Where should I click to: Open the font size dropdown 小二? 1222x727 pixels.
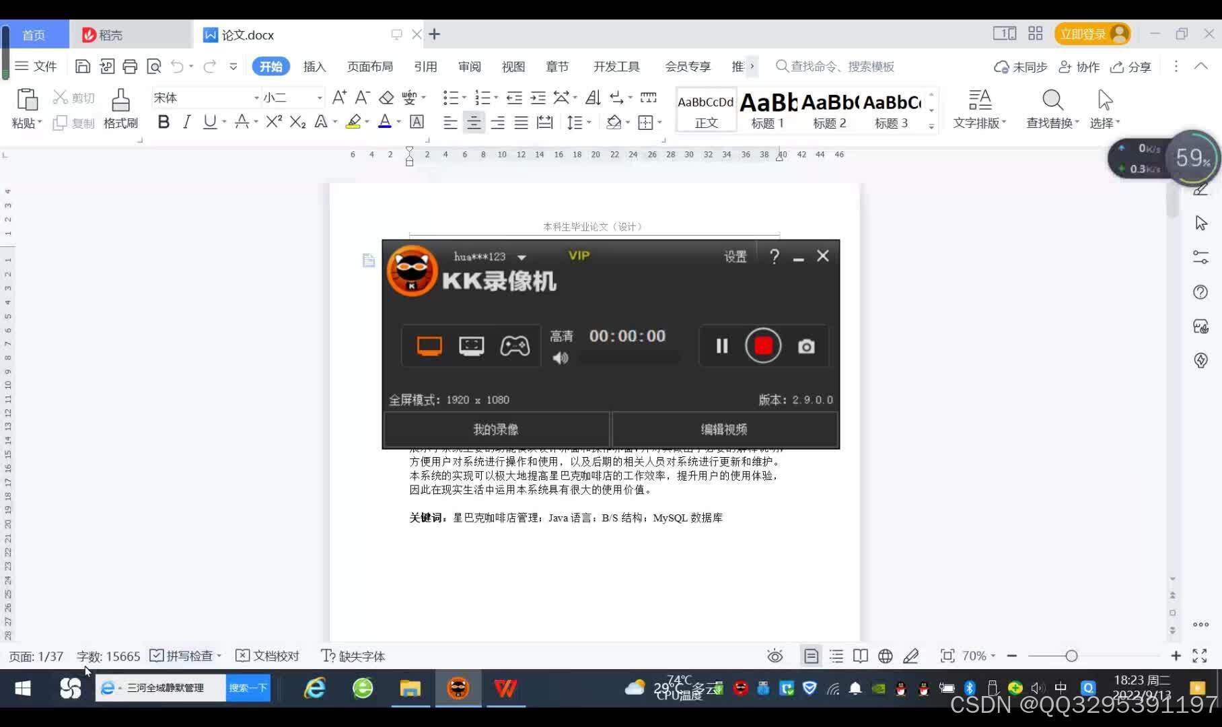(320, 98)
